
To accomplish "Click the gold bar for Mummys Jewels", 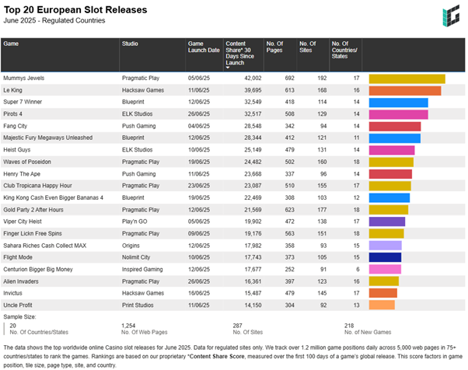I will 407,79.
